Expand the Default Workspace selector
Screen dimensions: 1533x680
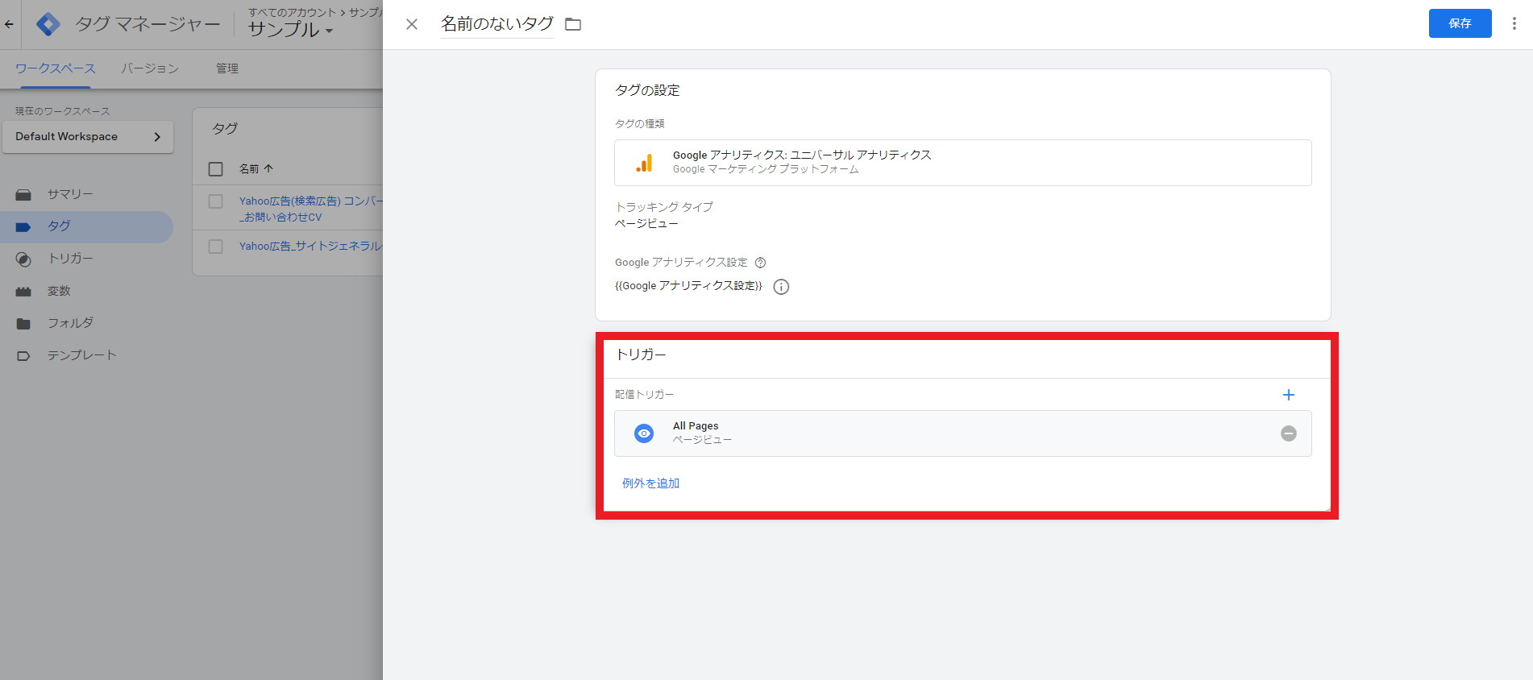(x=88, y=137)
